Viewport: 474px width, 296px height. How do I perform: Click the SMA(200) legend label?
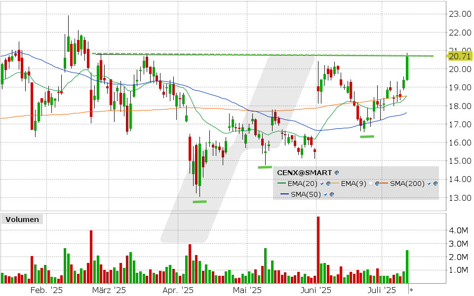(x=407, y=184)
